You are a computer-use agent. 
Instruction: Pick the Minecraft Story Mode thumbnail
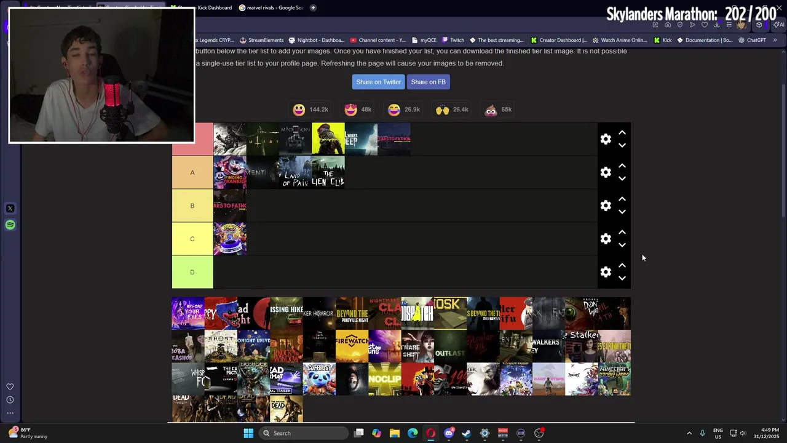tap(614, 379)
